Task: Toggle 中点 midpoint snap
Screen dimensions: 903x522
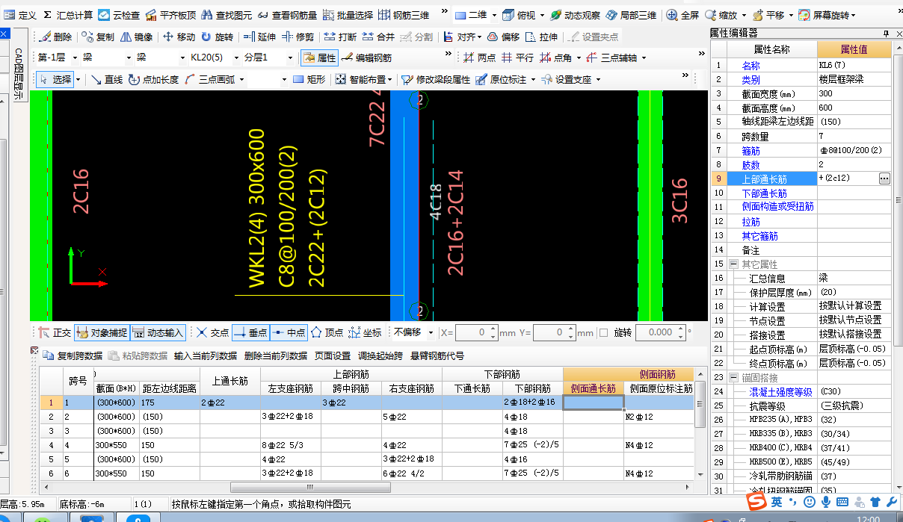Action: coord(288,332)
